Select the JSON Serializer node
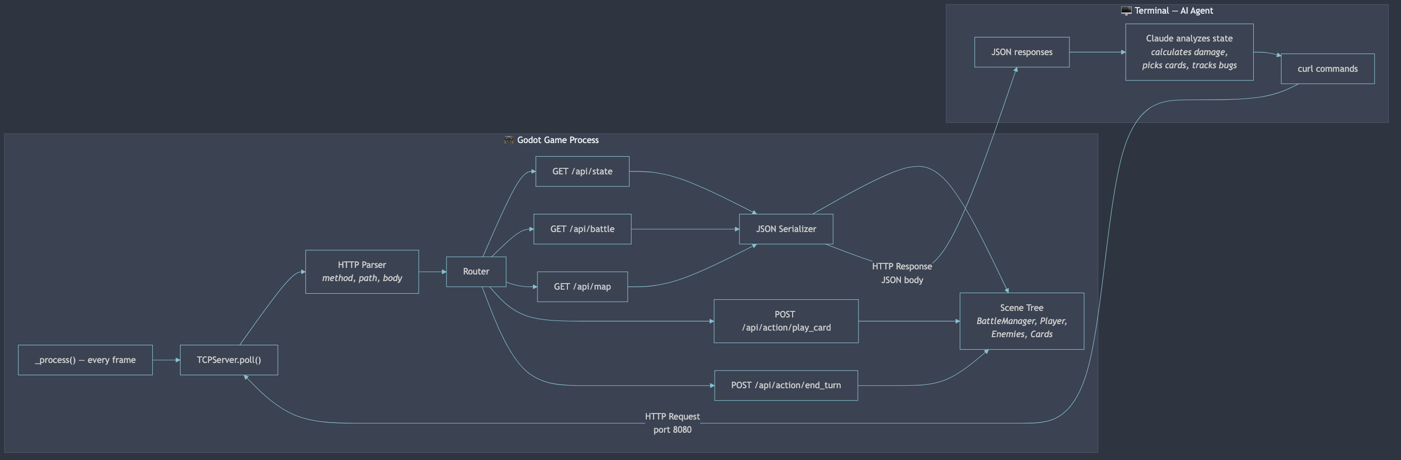Image resolution: width=1401 pixels, height=460 pixels. click(786, 228)
